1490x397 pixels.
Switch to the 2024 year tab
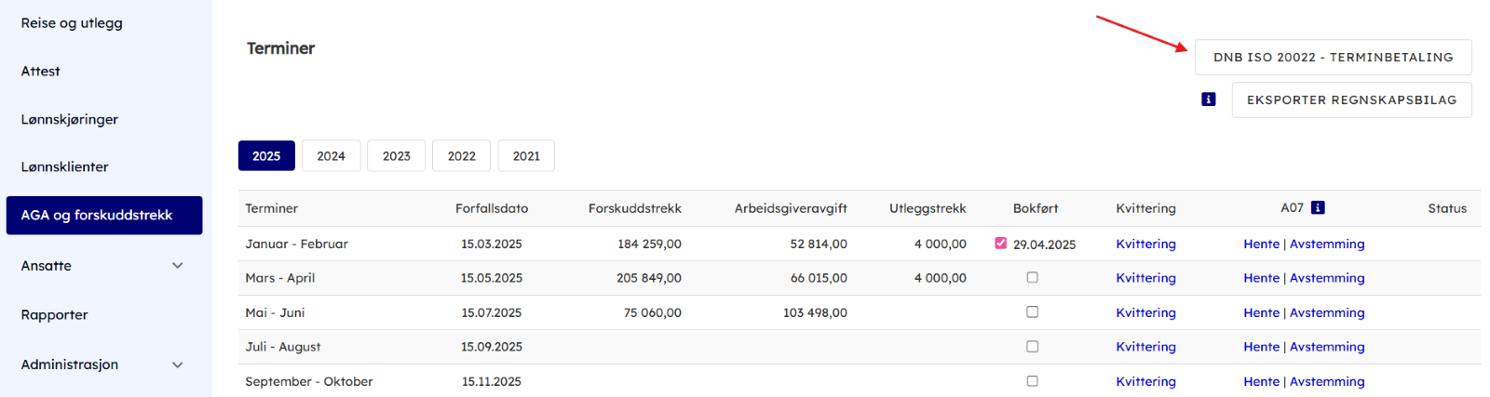click(x=331, y=156)
